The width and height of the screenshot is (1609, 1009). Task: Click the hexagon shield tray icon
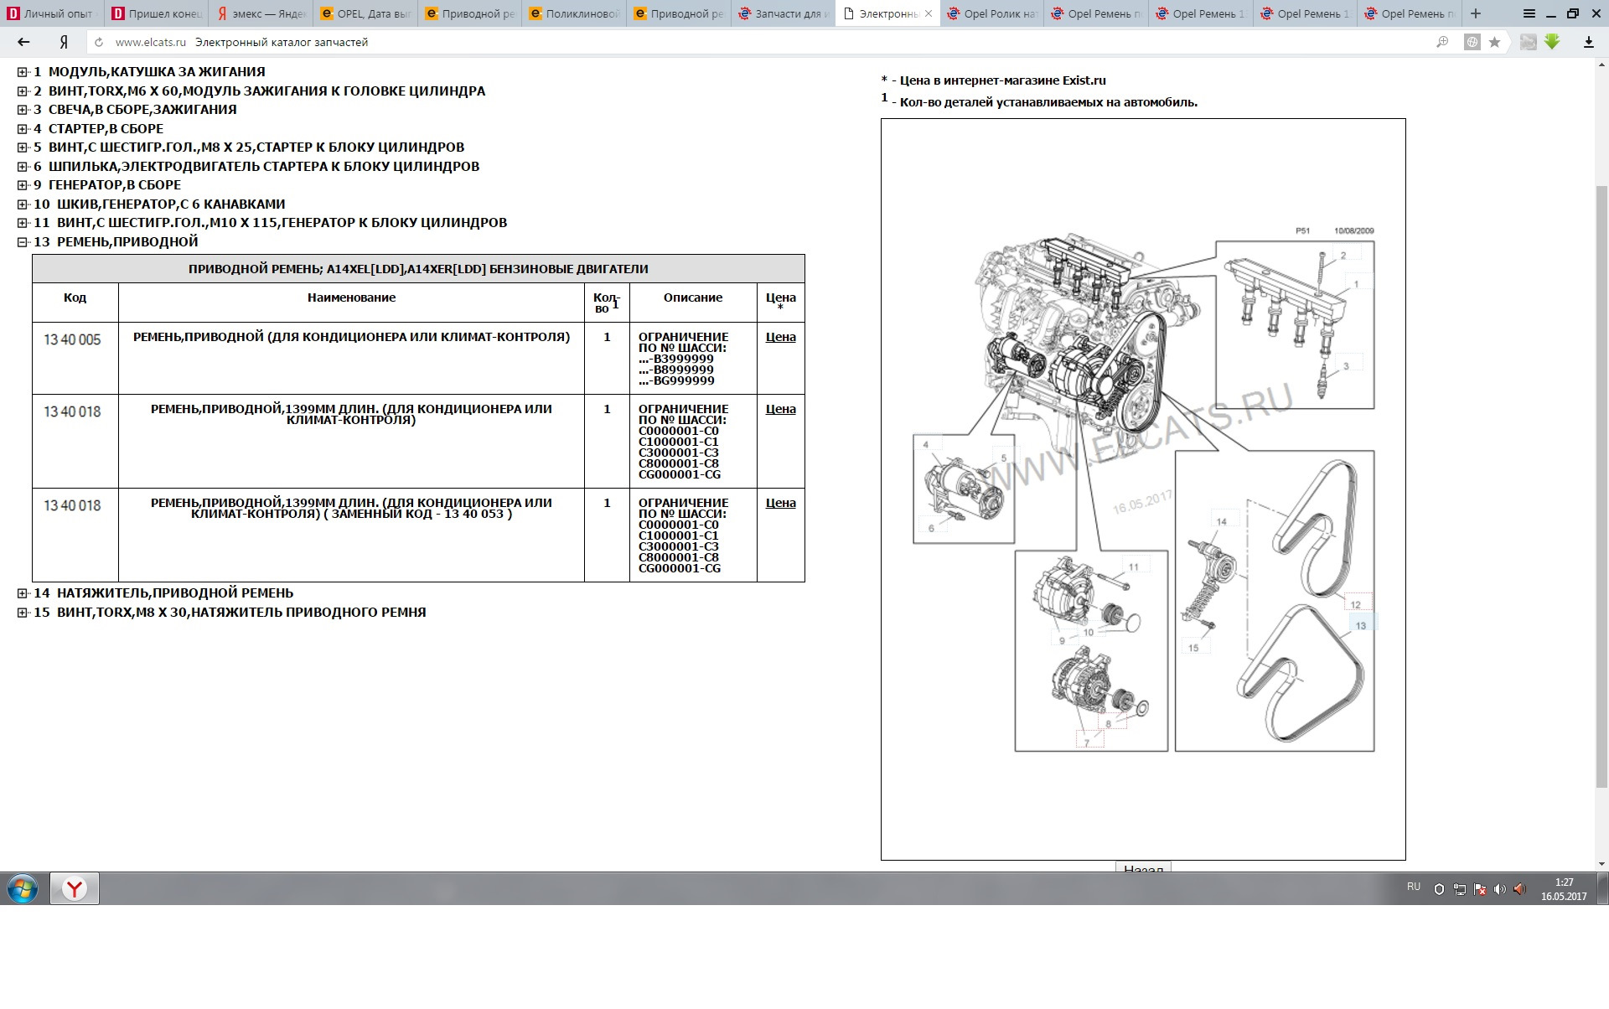coord(1440,889)
